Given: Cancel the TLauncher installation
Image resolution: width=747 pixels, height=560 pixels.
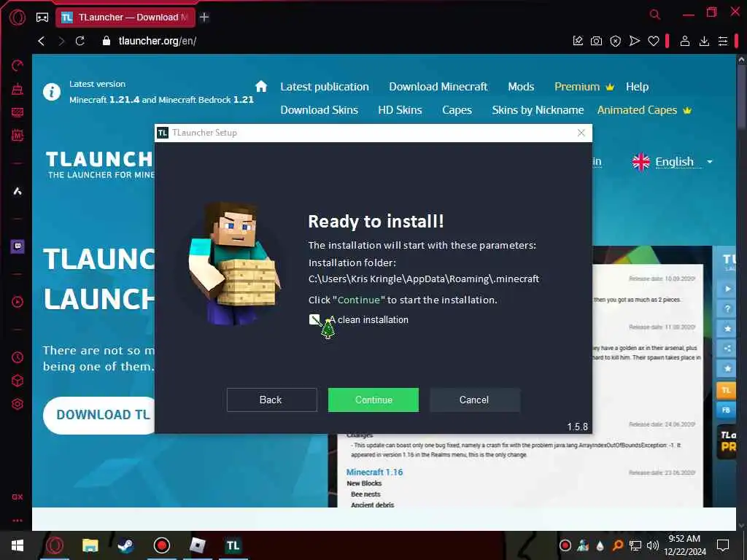Looking at the screenshot, I should [474, 400].
